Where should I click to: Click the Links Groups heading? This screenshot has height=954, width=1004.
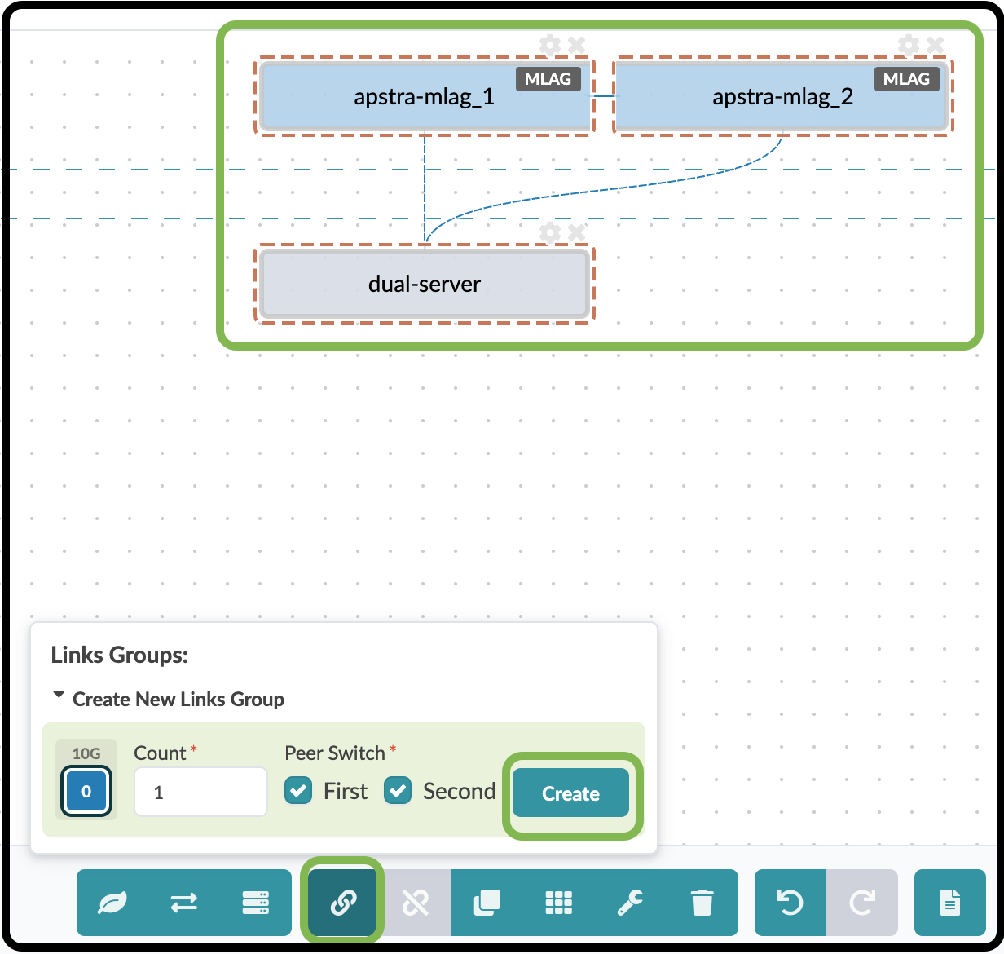pos(120,656)
